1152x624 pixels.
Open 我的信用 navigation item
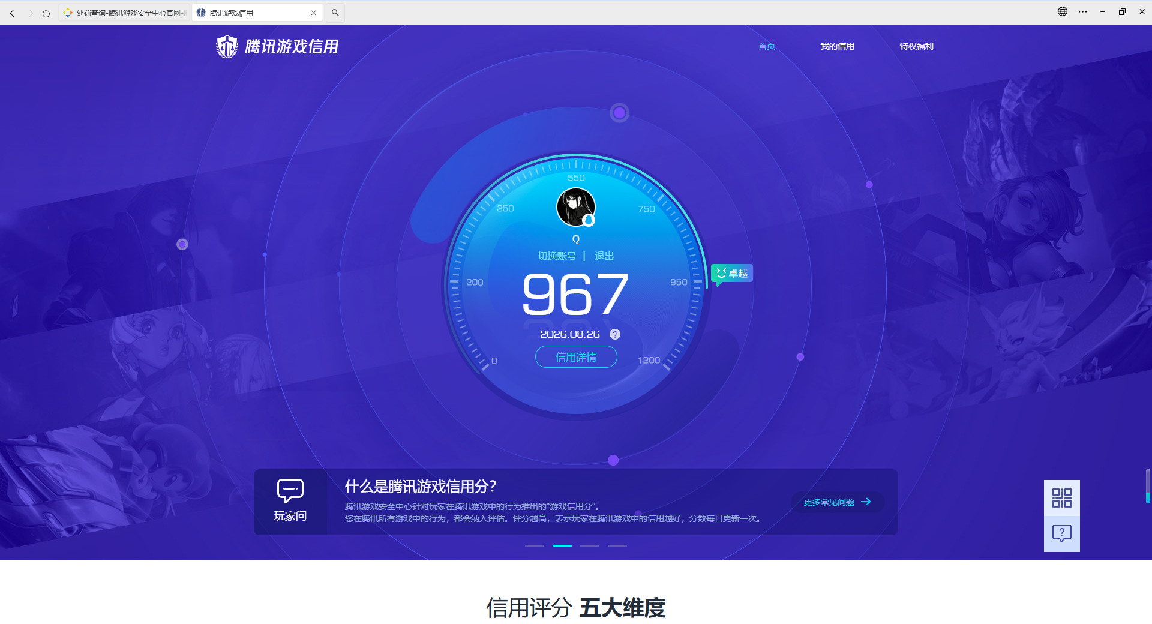tap(837, 46)
